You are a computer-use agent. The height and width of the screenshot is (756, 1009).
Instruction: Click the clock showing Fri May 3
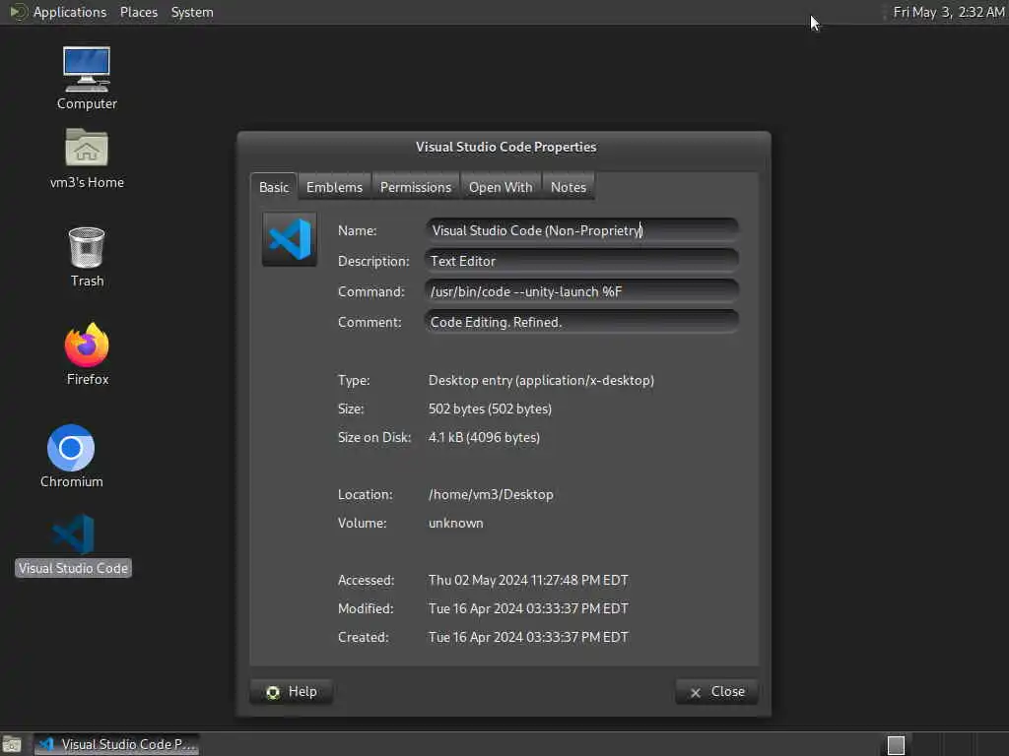pyautogui.click(x=948, y=12)
